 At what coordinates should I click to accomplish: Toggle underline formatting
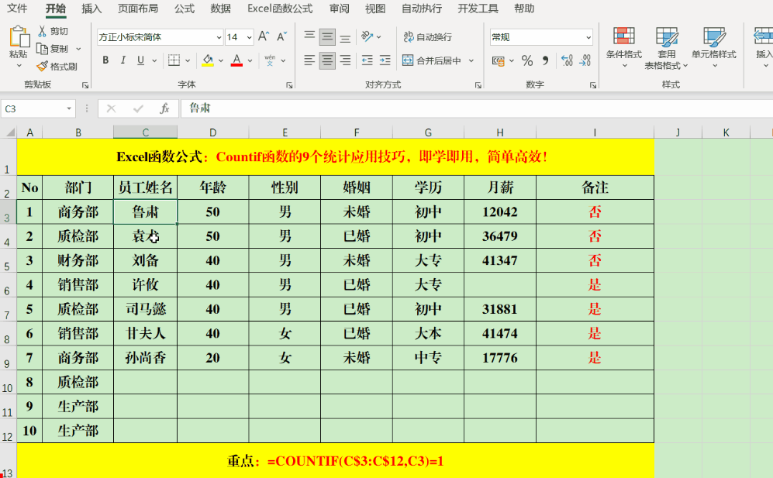pos(140,60)
